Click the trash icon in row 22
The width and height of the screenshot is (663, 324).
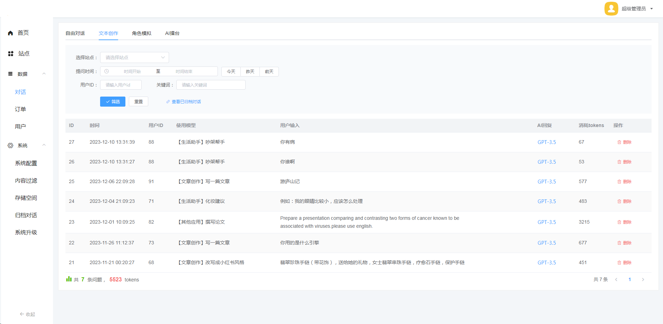tap(619, 243)
